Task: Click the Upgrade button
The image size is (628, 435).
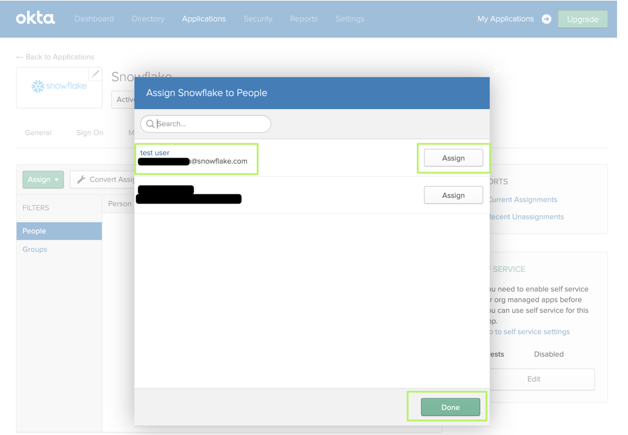Action: (x=582, y=19)
